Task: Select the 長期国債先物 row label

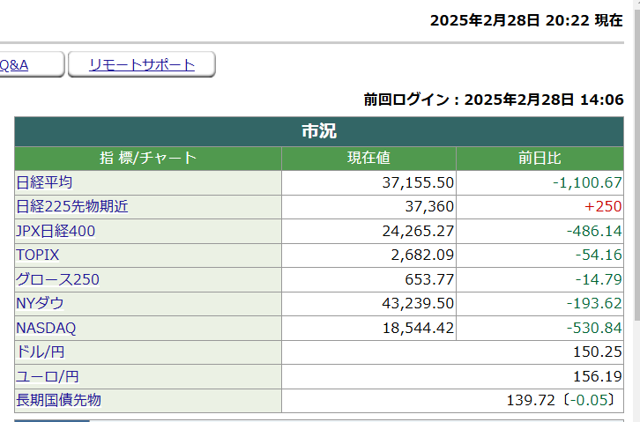Action: tap(58, 400)
